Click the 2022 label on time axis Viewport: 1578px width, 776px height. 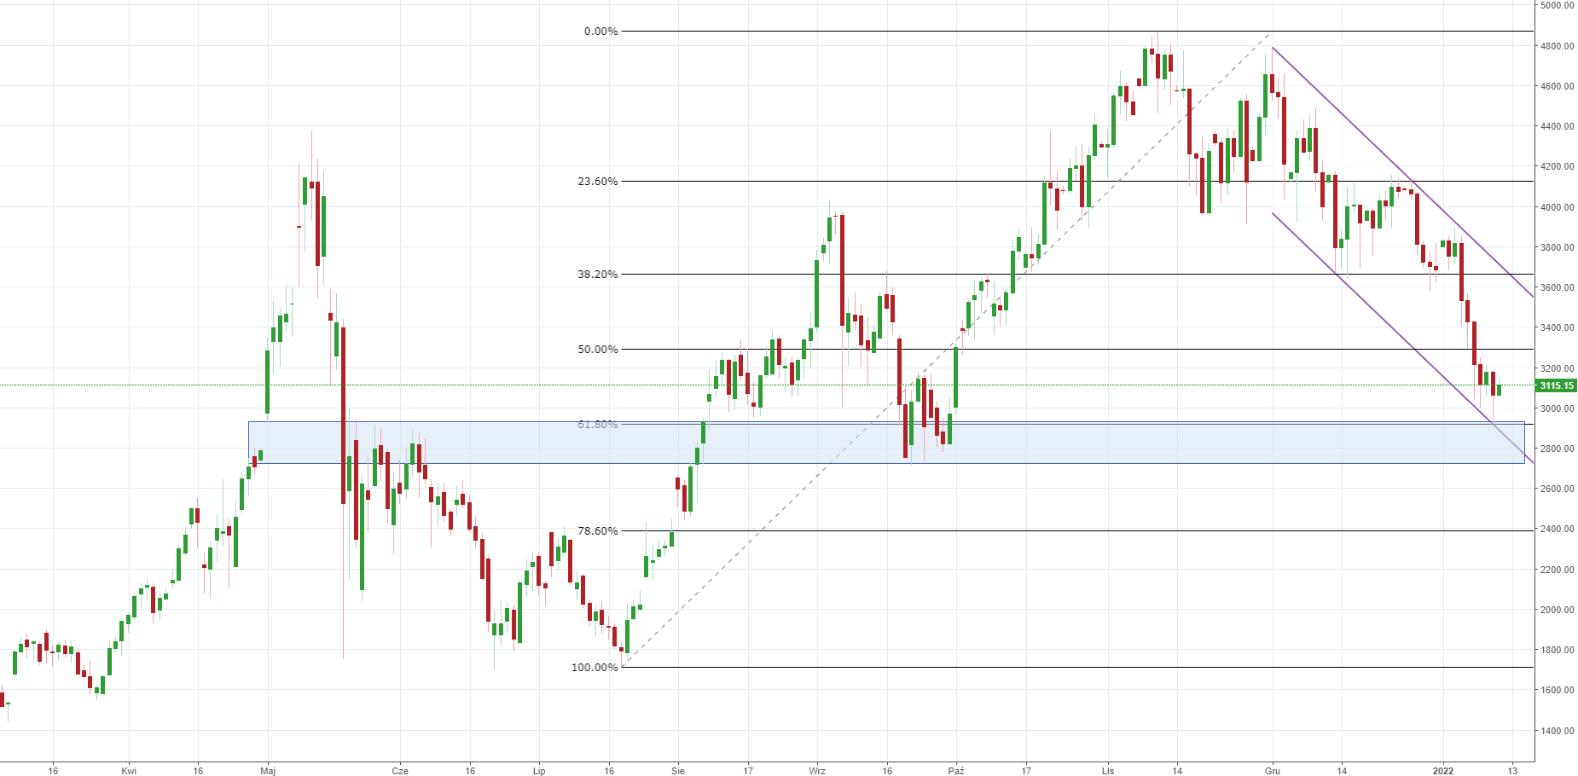(x=1443, y=771)
